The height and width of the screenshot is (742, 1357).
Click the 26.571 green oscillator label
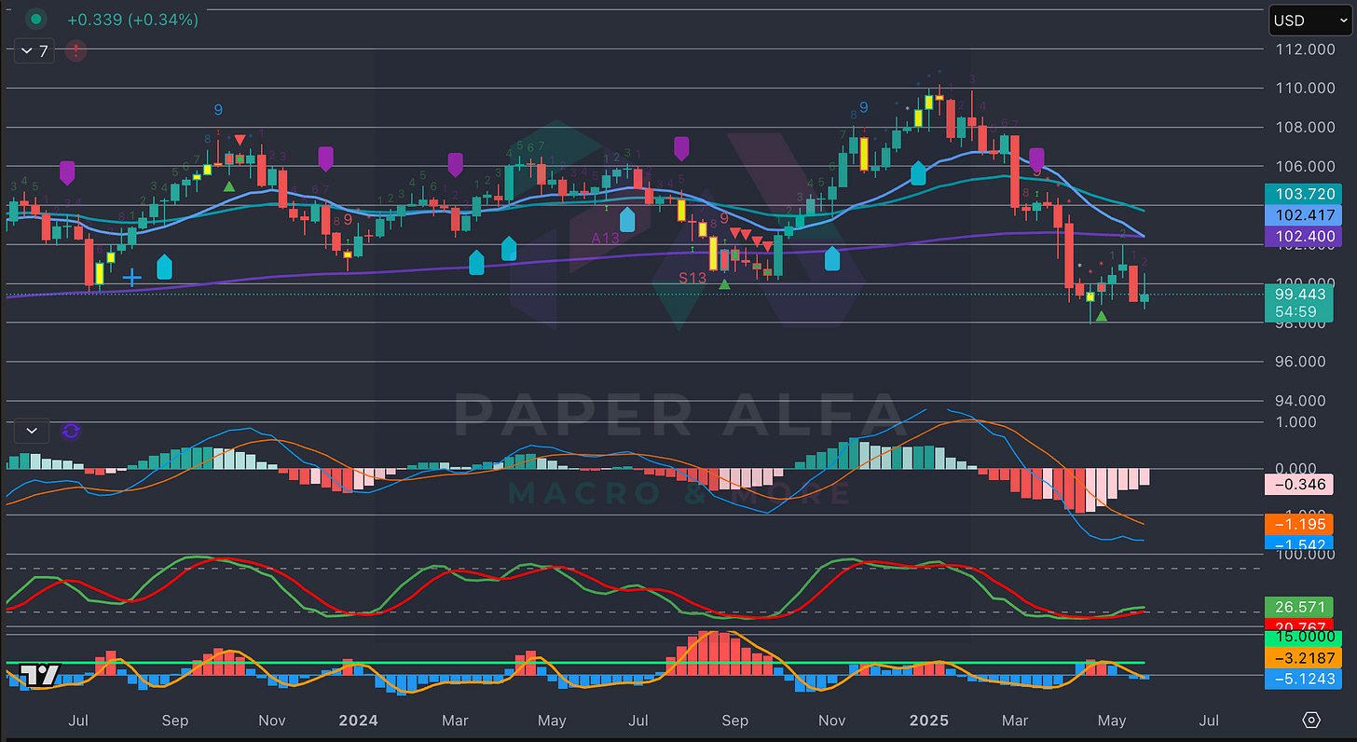pos(1299,608)
